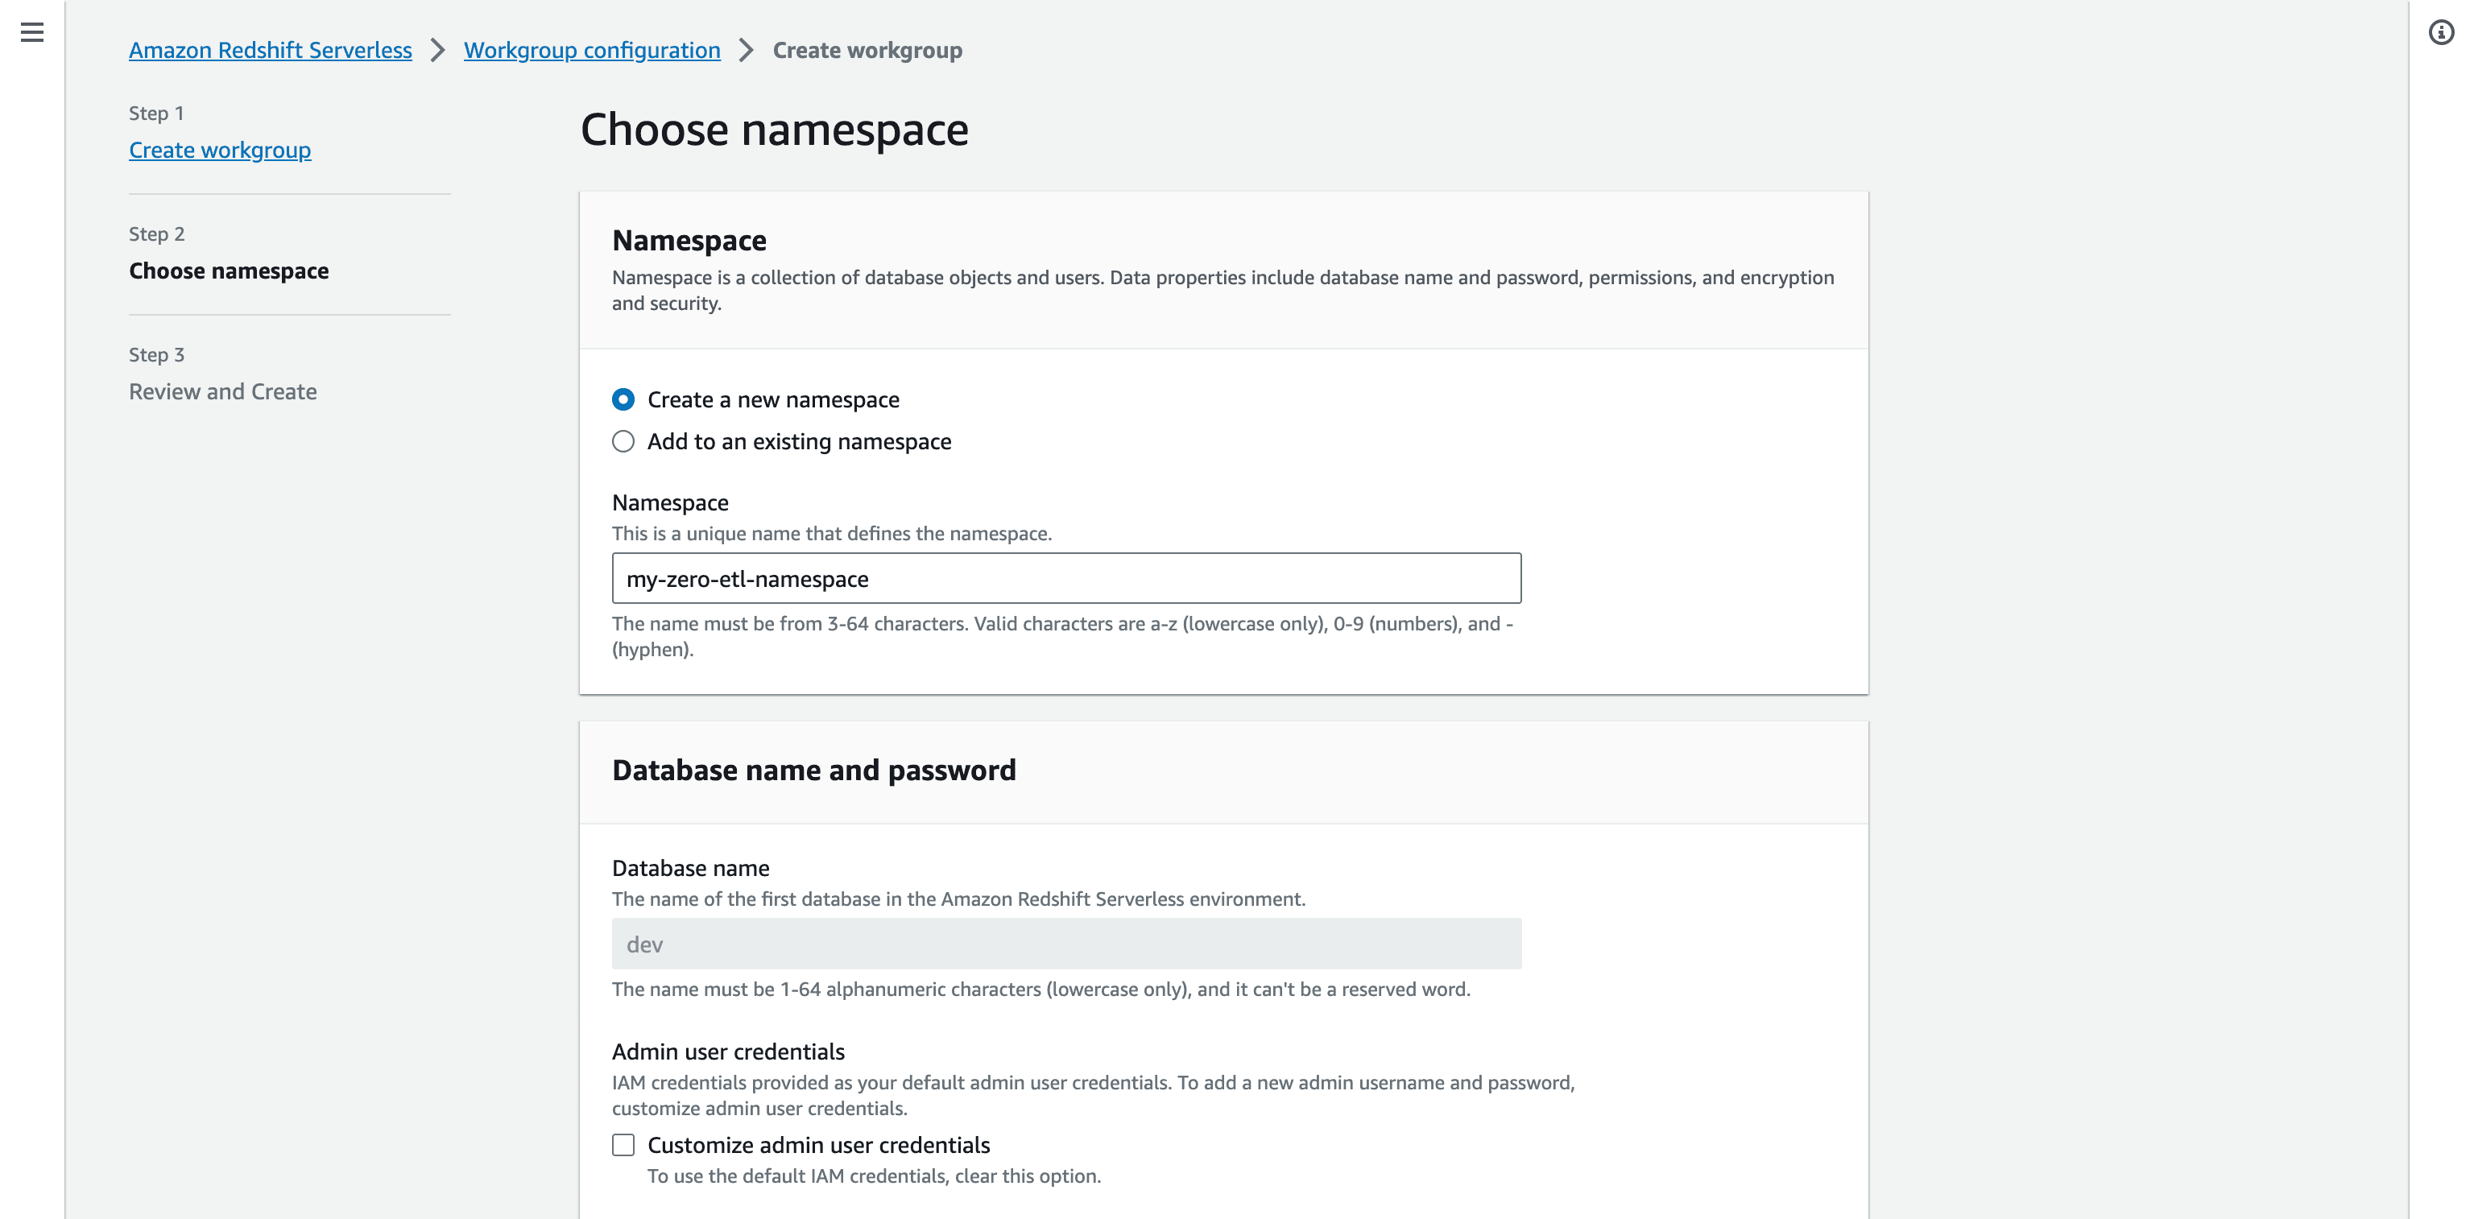
Task: Click the Namespace name input field
Action: pyautogui.click(x=1066, y=579)
